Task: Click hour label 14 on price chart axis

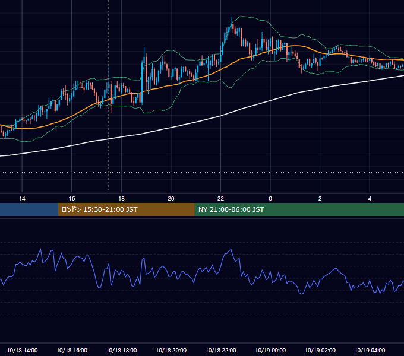Action: [x=22, y=199]
